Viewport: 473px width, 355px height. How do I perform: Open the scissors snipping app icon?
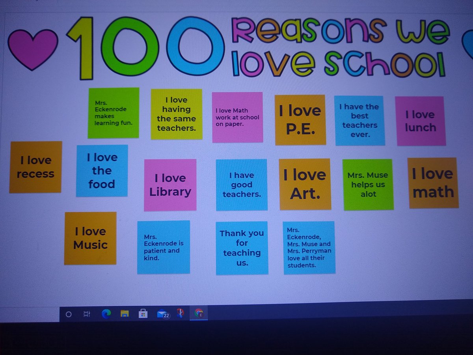(180, 314)
